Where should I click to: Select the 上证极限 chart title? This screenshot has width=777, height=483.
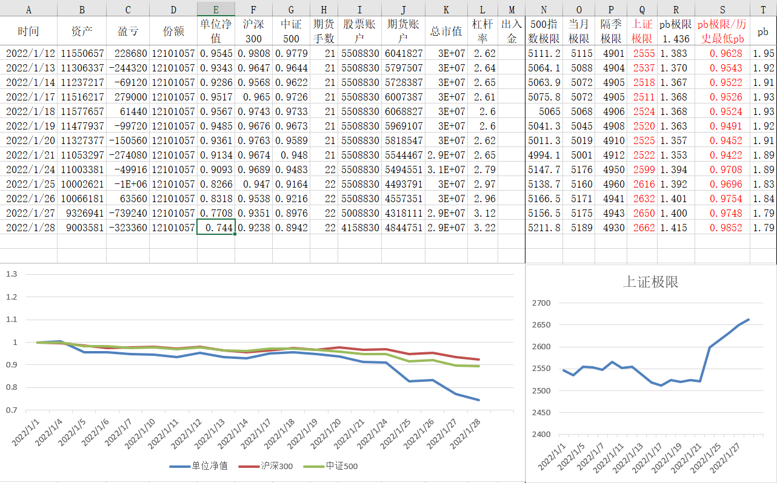point(650,281)
